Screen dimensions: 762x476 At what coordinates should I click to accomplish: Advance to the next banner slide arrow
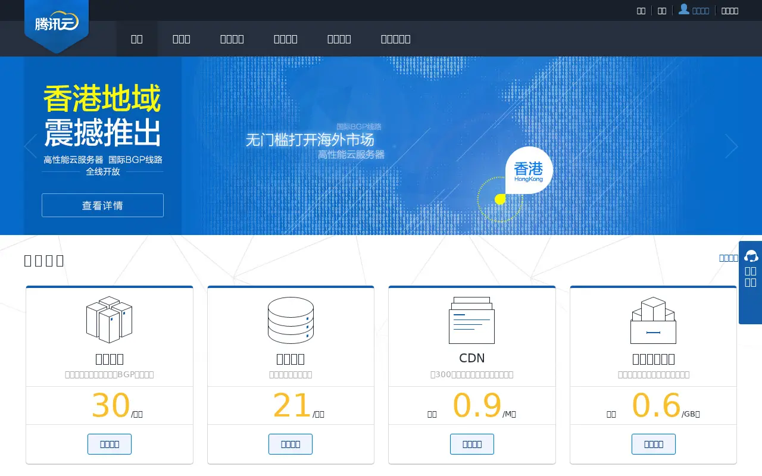click(x=732, y=146)
